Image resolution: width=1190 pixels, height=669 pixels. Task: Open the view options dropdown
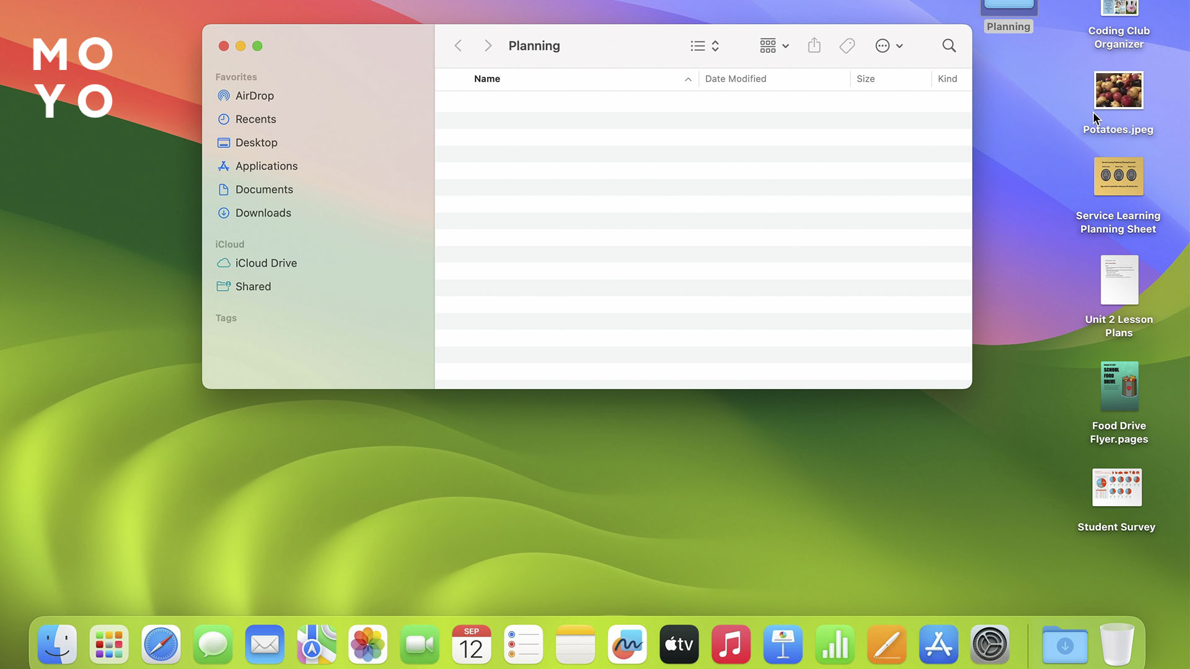(704, 45)
